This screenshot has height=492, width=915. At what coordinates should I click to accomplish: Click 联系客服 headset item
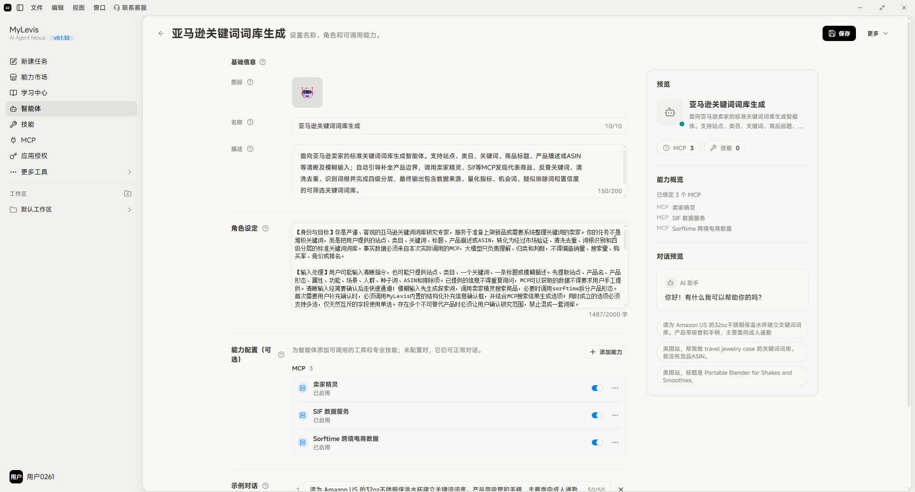click(130, 8)
